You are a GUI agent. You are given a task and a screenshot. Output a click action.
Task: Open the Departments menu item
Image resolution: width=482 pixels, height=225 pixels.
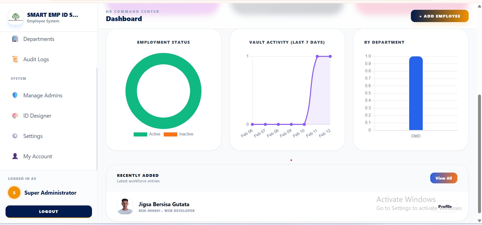tap(39, 39)
